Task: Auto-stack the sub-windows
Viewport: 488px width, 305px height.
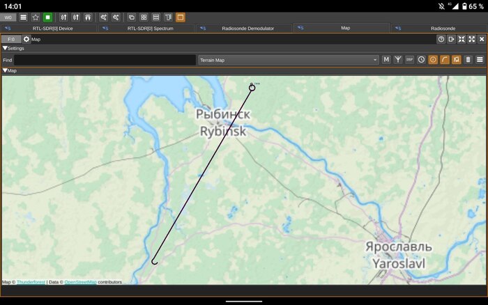Action: click(x=169, y=17)
